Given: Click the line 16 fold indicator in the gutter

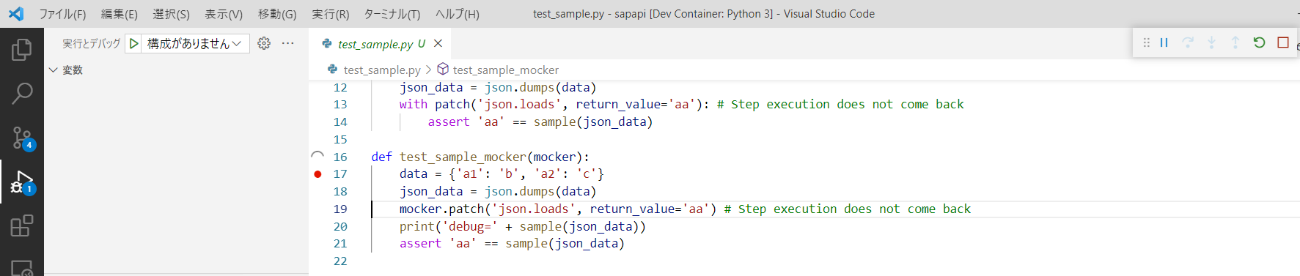Looking at the screenshot, I should point(317,156).
